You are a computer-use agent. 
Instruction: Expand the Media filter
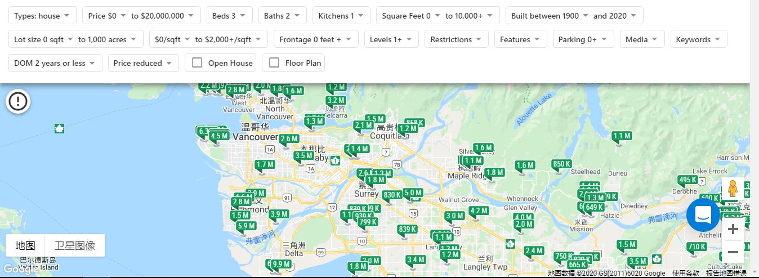[x=642, y=39]
